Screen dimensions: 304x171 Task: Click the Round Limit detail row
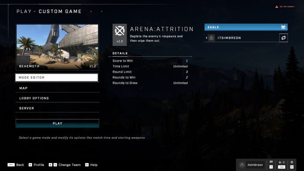pyautogui.click(x=150, y=72)
